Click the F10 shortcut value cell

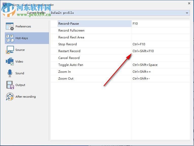click(161, 24)
